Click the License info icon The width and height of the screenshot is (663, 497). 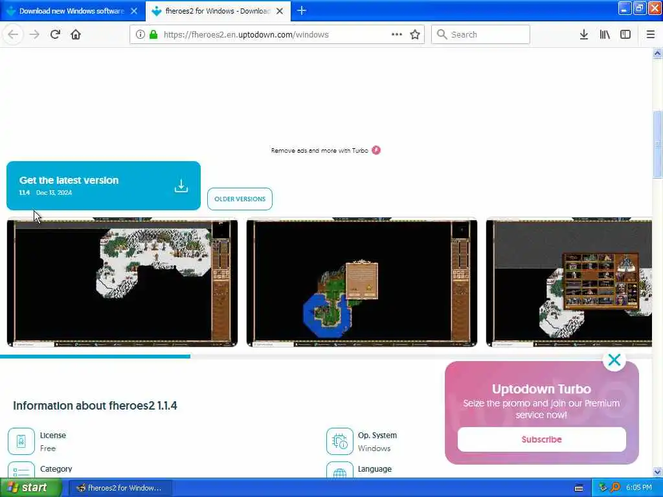tap(21, 441)
